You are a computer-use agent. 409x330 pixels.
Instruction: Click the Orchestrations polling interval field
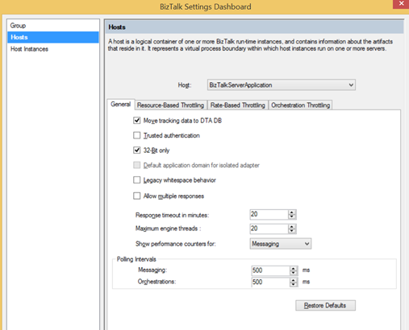point(270,282)
